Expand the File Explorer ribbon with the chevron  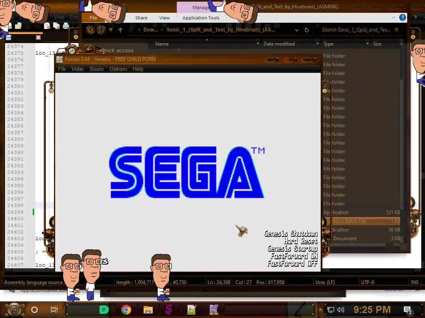tap(393, 17)
